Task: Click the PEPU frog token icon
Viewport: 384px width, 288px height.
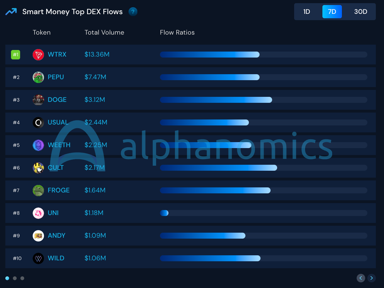Action: tap(38, 77)
